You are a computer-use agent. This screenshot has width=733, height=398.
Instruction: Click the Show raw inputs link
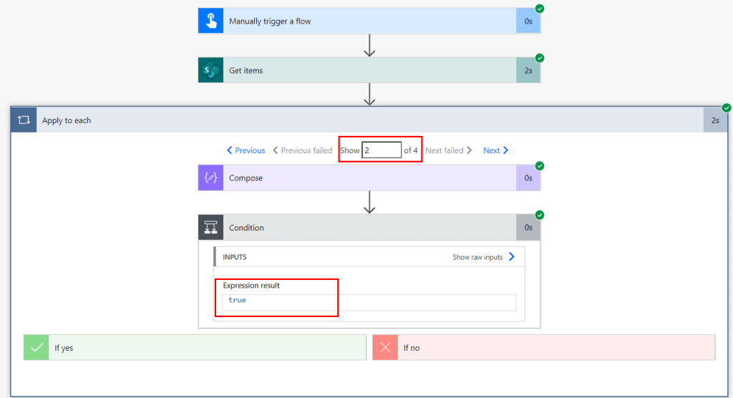[477, 257]
